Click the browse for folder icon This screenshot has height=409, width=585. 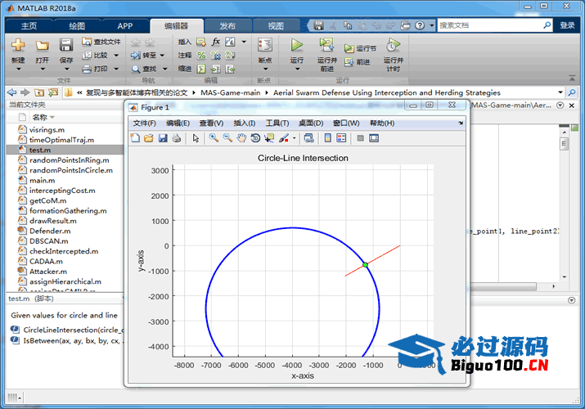coord(53,92)
